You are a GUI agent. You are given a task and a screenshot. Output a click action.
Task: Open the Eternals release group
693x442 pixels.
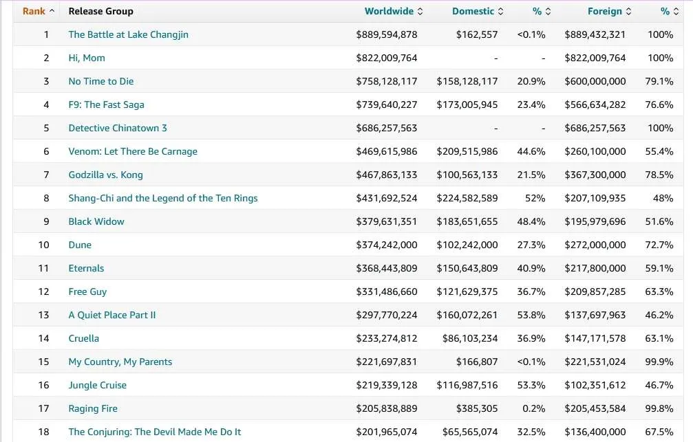[86, 268]
